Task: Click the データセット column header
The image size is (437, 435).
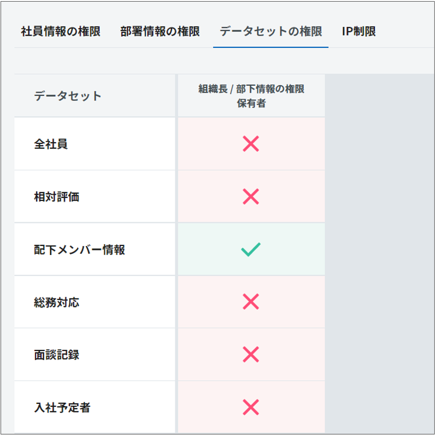Action: click(x=68, y=96)
